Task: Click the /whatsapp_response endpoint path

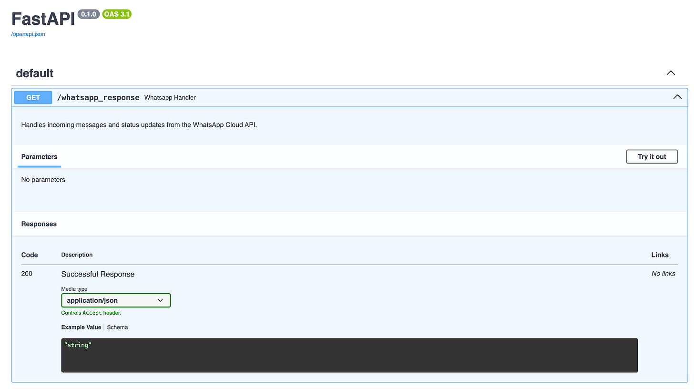Action: point(98,97)
